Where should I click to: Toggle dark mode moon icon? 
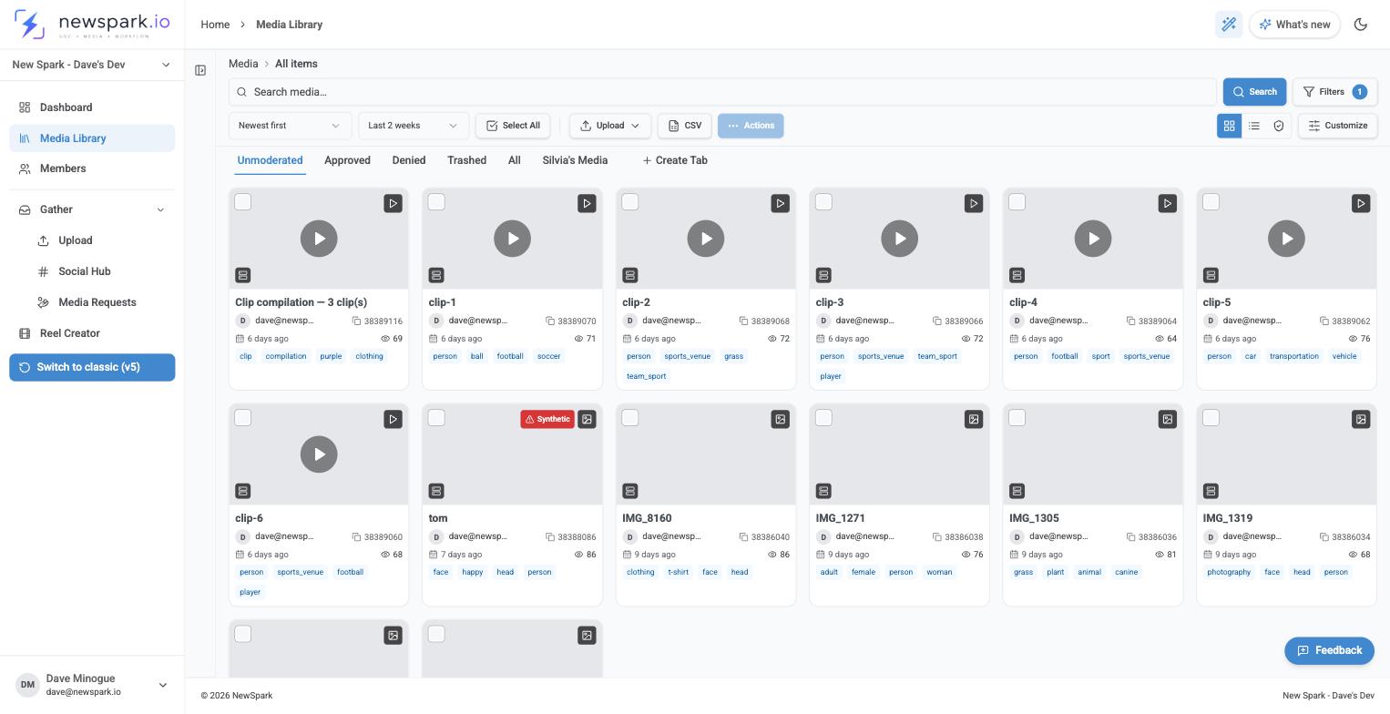coord(1361,25)
